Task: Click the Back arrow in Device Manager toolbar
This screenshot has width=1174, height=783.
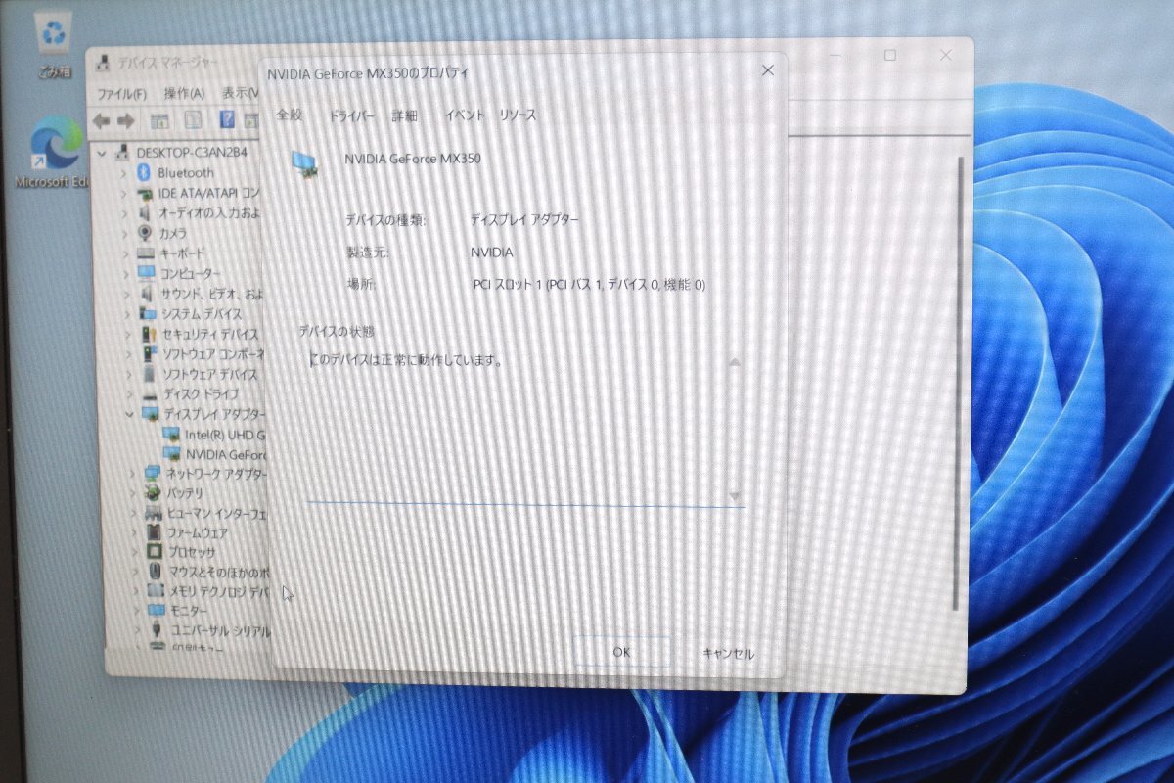Action: pos(101,120)
